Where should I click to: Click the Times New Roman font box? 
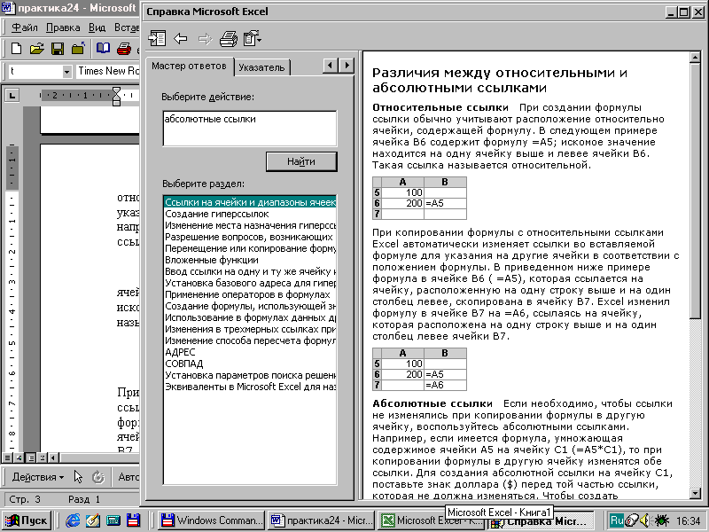coord(107,72)
